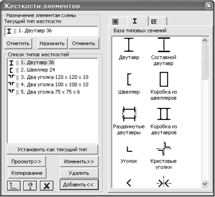Choose the Раздвинутые двутавры section icon
Viewport: 215px width, 197px height.
(129, 114)
